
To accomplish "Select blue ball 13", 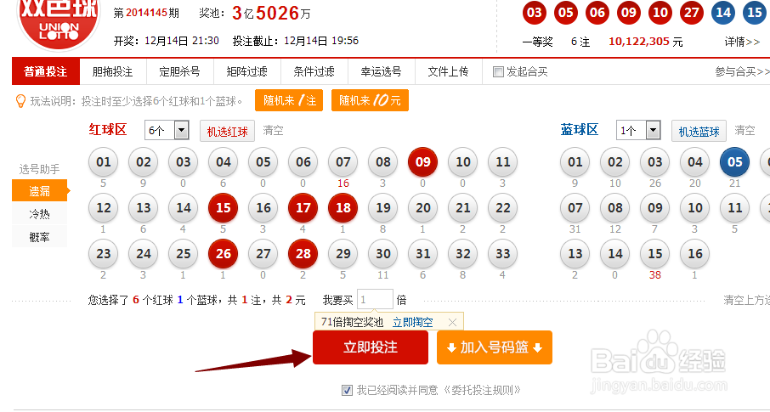I will (575, 254).
